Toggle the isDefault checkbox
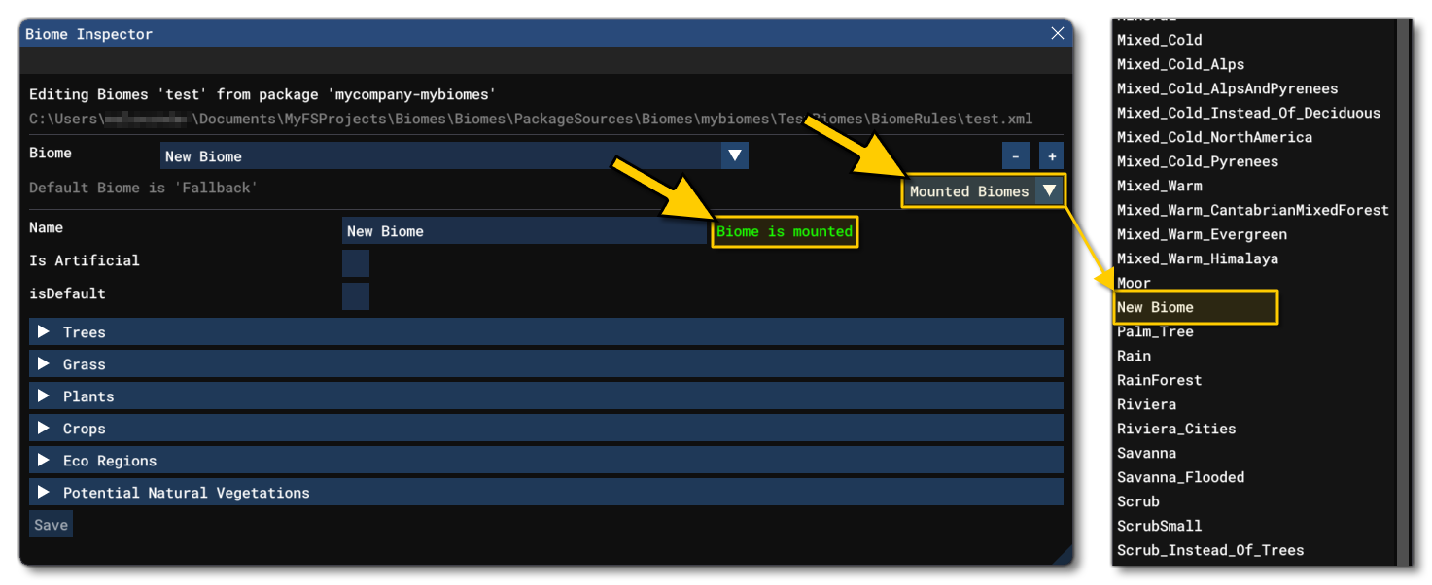1432x585 pixels. pyautogui.click(x=356, y=296)
